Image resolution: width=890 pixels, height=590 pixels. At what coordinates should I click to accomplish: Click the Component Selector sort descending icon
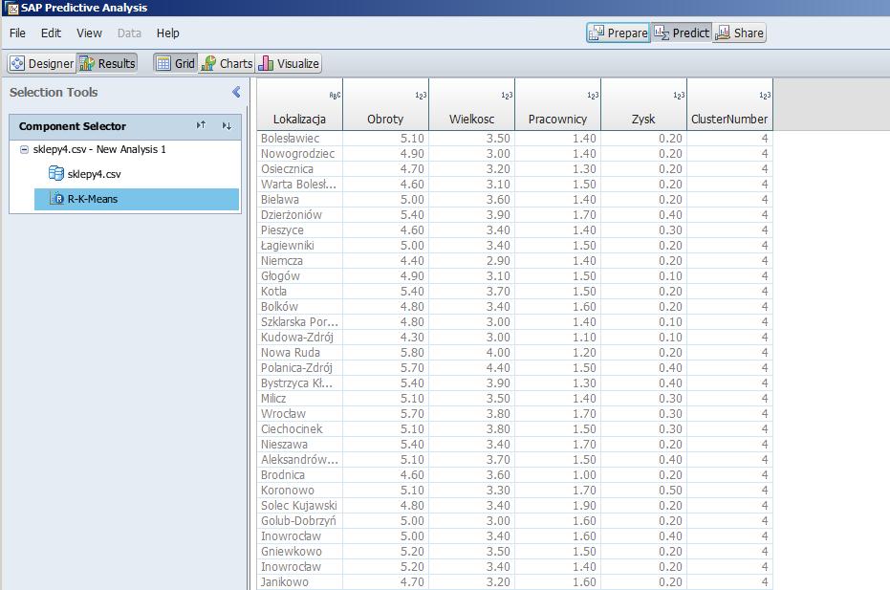click(x=227, y=125)
